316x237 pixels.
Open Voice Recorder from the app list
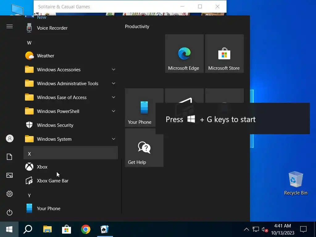[71, 28]
